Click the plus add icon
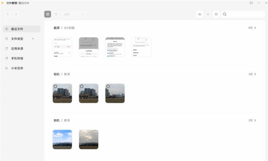This screenshot has height=161, width=268. click(x=208, y=14)
